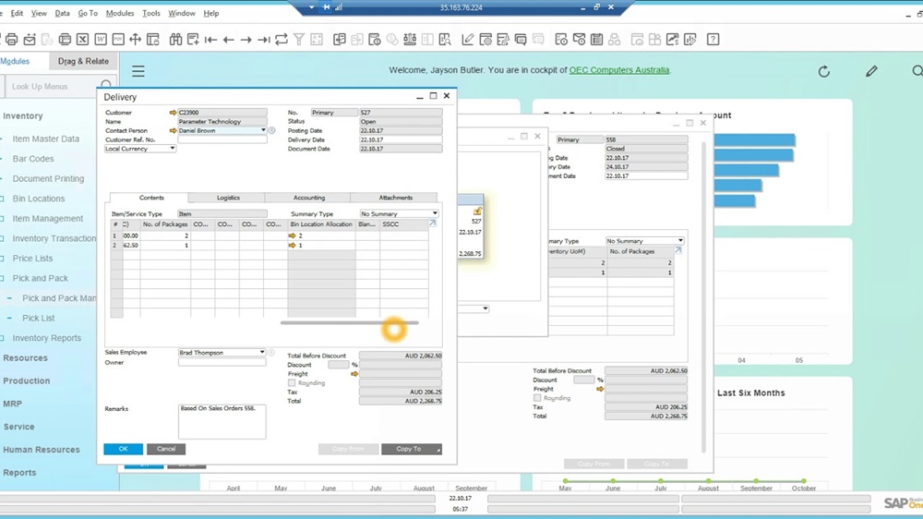Click the Print toolbar icon
This screenshot has width=923, height=519.
tap(11, 40)
